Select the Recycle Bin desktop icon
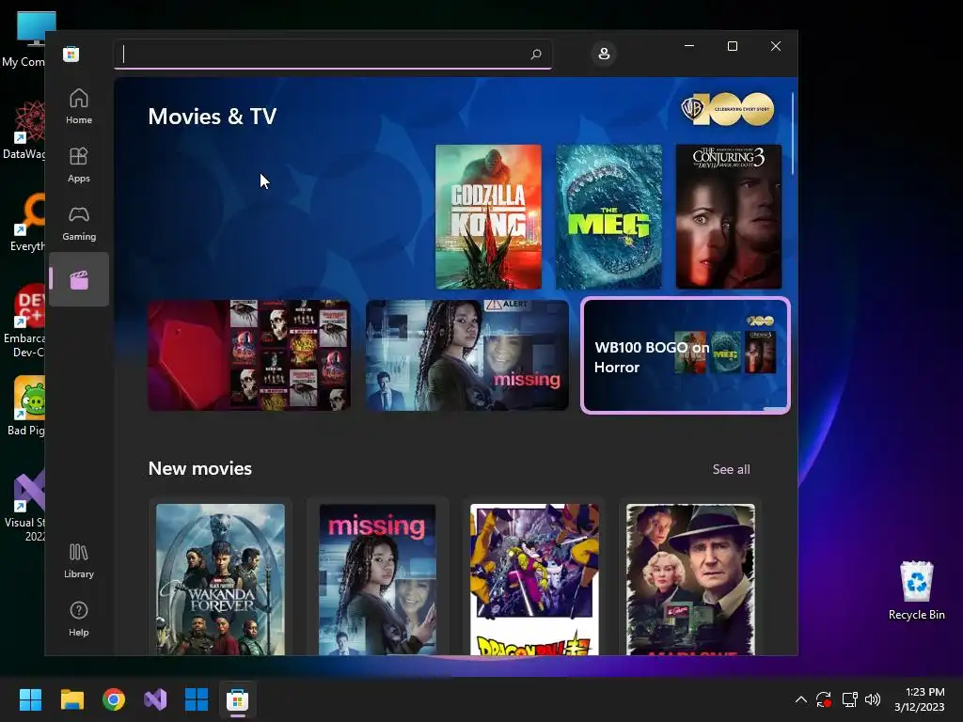The width and height of the screenshot is (963, 722). click(916, 590)
